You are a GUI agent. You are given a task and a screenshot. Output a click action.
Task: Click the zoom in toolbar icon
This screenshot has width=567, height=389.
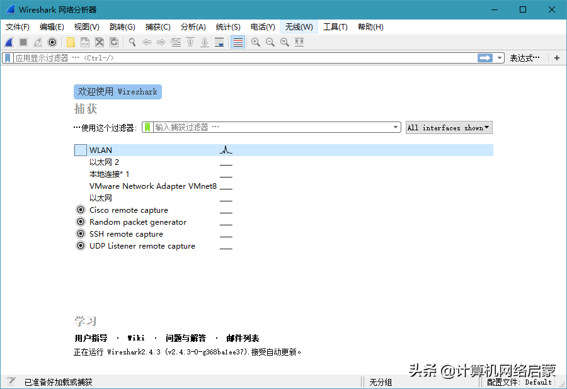click(x=256, y=42)
